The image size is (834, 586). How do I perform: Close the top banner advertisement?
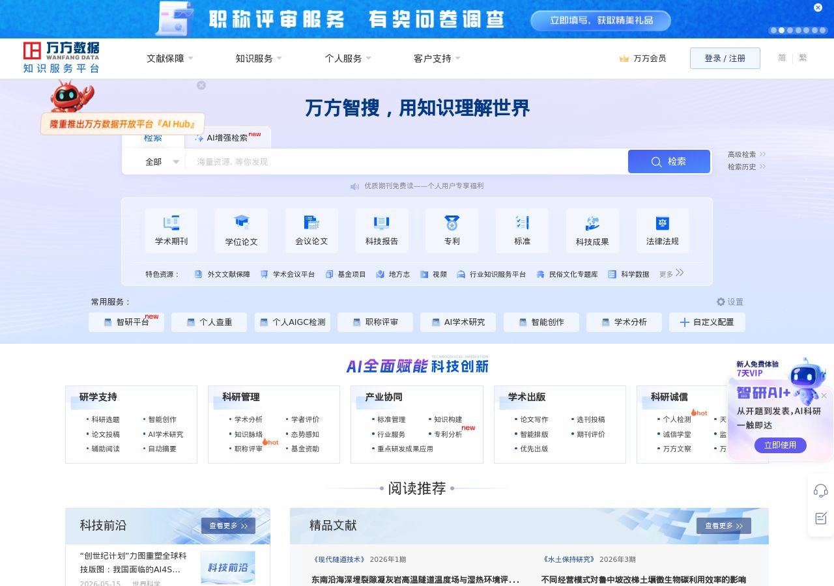[818, 7]
